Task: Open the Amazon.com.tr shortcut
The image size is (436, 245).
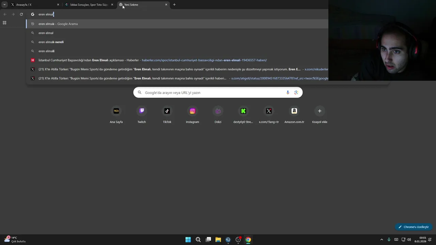Action: click(294, 115)
